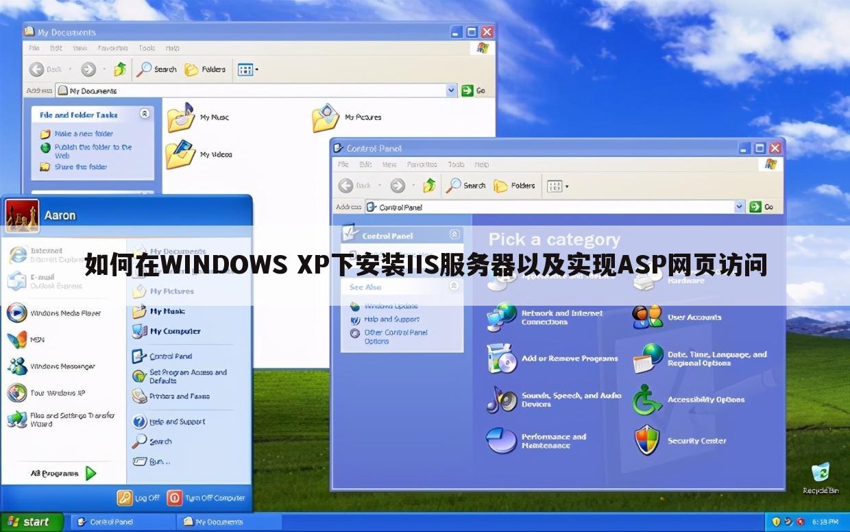Open Files and Settings Transfer Wizard
The height and width of the screenshot is (532, 850).
click(x=62, y=420)
